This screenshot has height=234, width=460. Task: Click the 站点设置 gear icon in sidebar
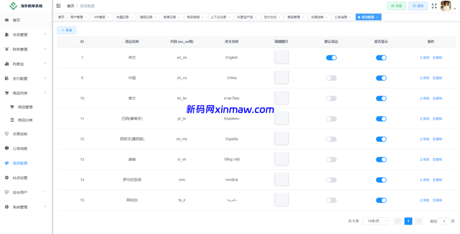pyautogui.click(x=7, y=178)
